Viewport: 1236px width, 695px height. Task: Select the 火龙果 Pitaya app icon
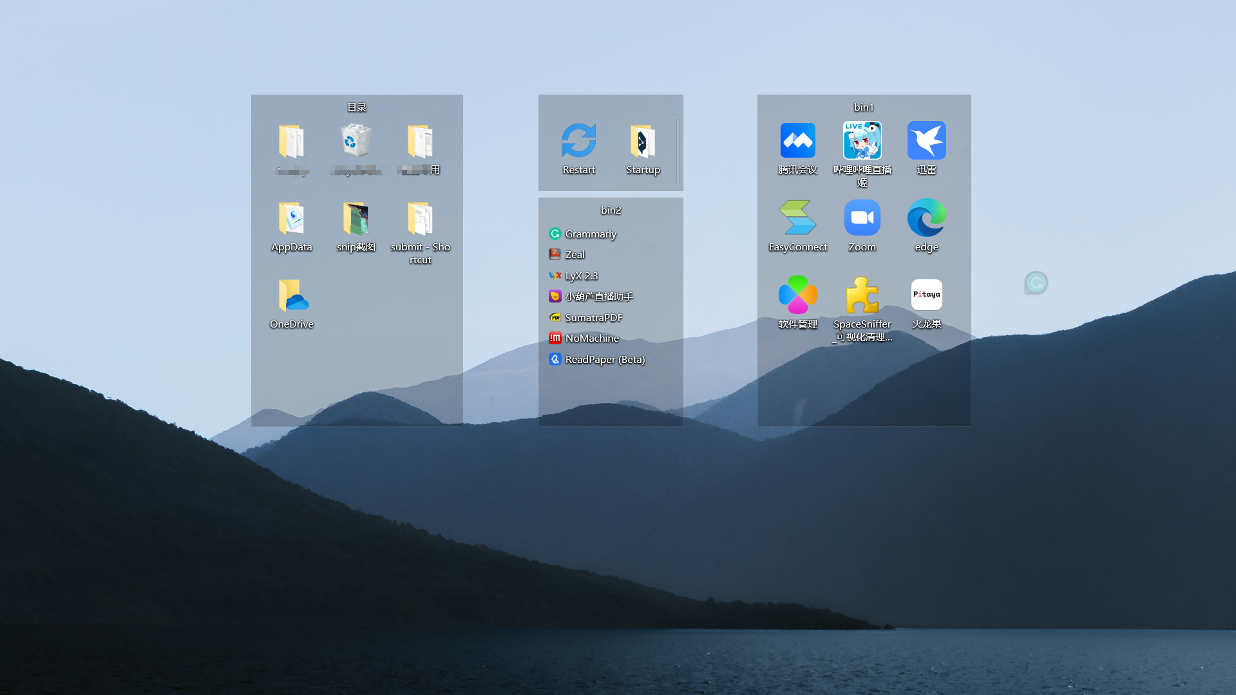[x=927, y=295]
